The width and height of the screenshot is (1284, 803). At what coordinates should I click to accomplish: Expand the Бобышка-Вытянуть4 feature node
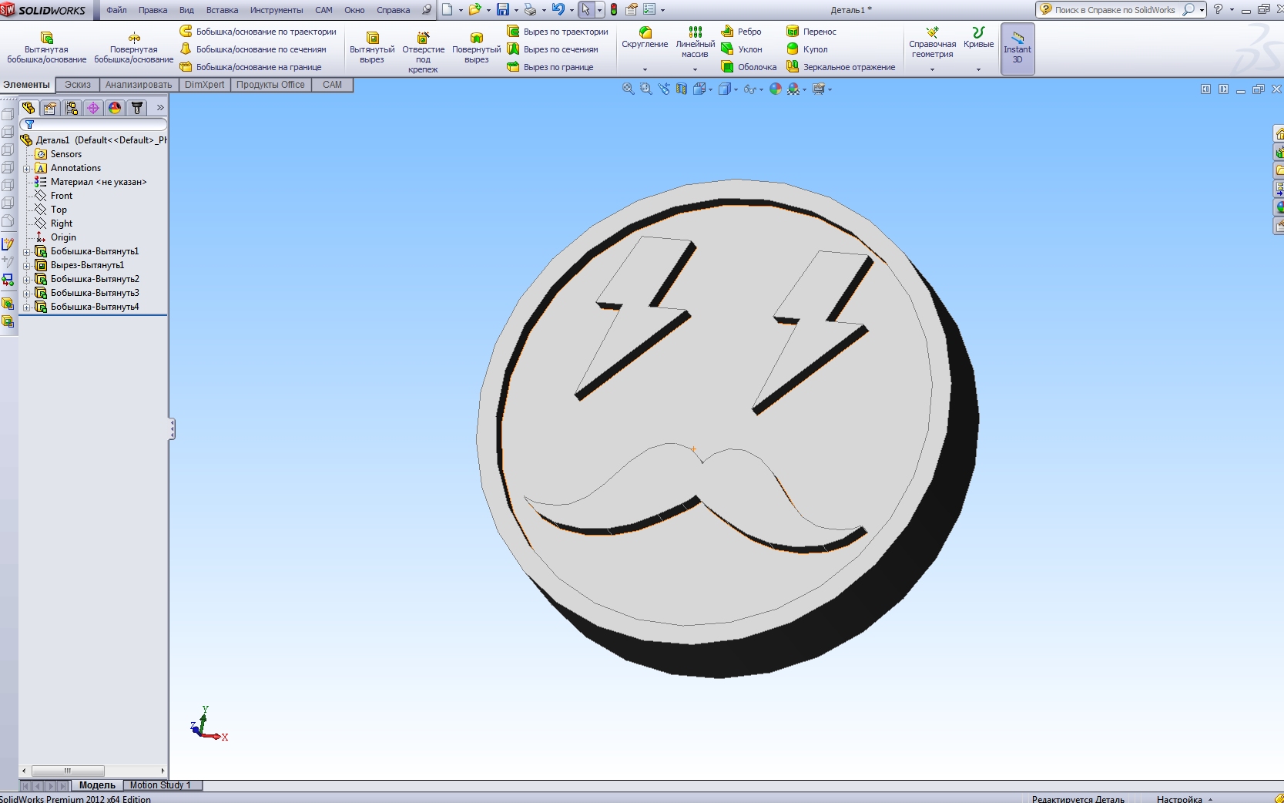tap(27, 307)
